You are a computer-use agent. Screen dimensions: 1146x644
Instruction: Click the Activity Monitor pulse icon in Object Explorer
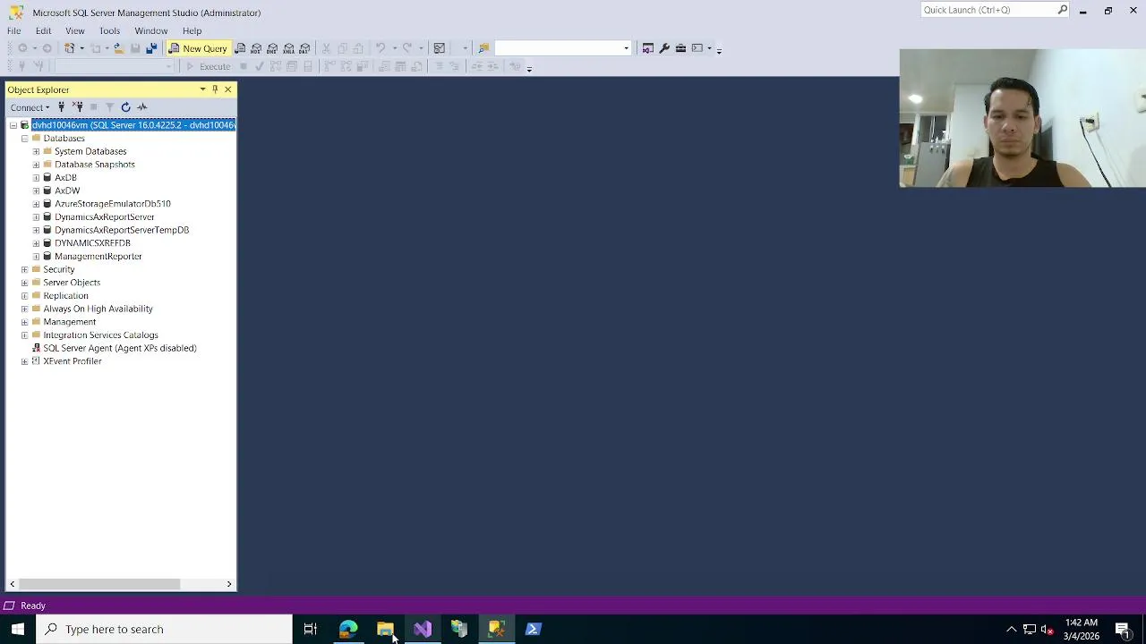tap(142, 107)
